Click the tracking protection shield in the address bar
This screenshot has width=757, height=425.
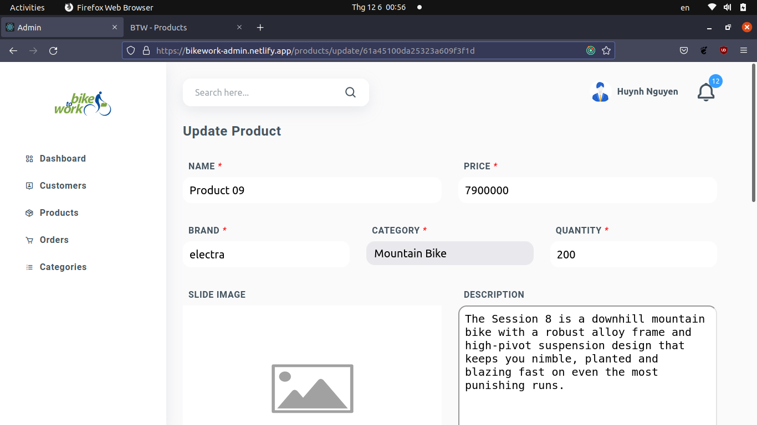tap(130, 50)
